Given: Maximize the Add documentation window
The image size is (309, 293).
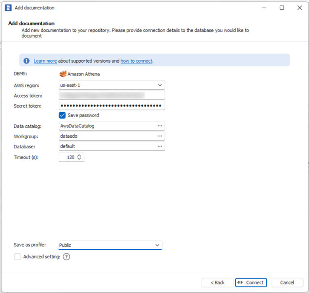Looking at the screenshot, I should (282, 8).
